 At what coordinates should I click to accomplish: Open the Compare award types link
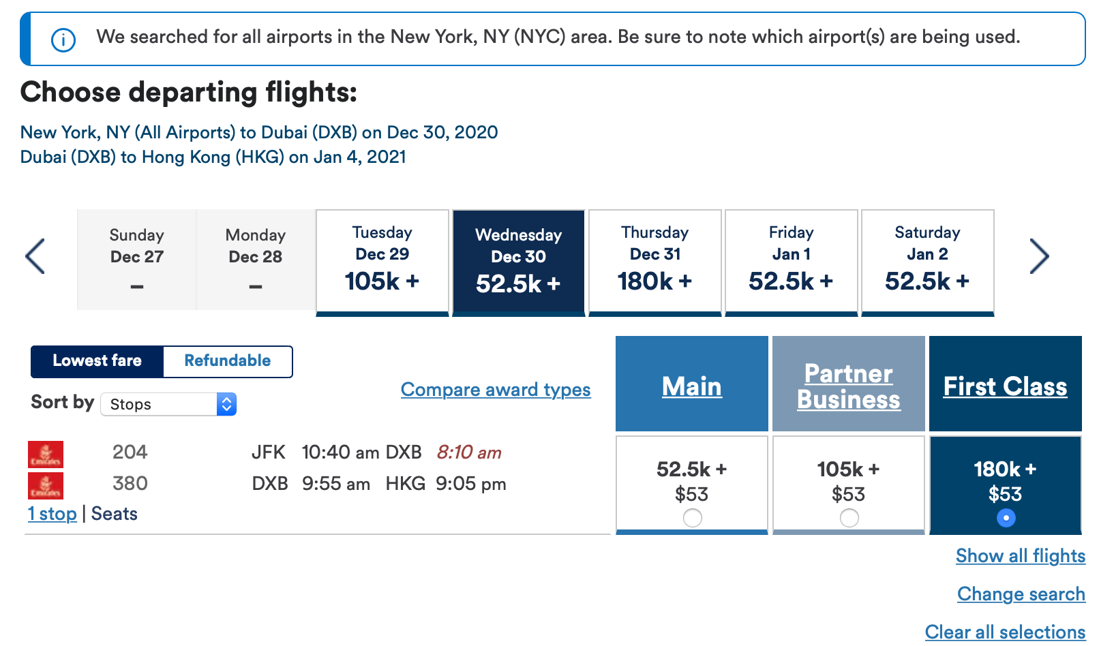tap(496, 389)
